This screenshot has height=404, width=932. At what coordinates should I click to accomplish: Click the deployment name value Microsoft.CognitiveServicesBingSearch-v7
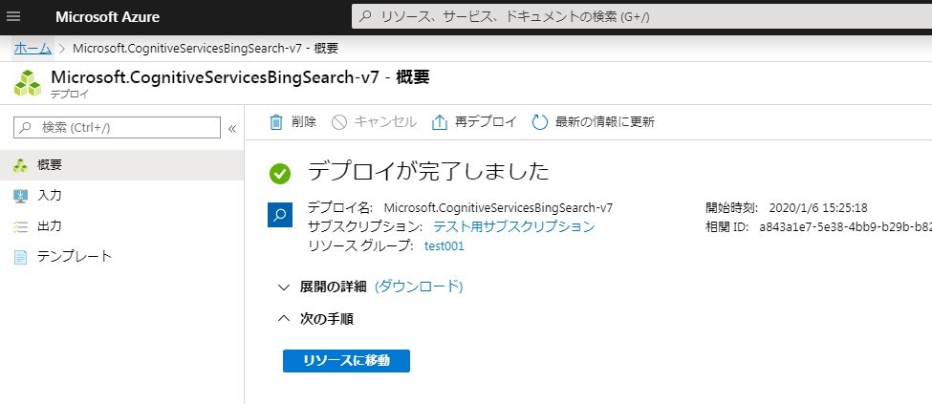(498, 208)
